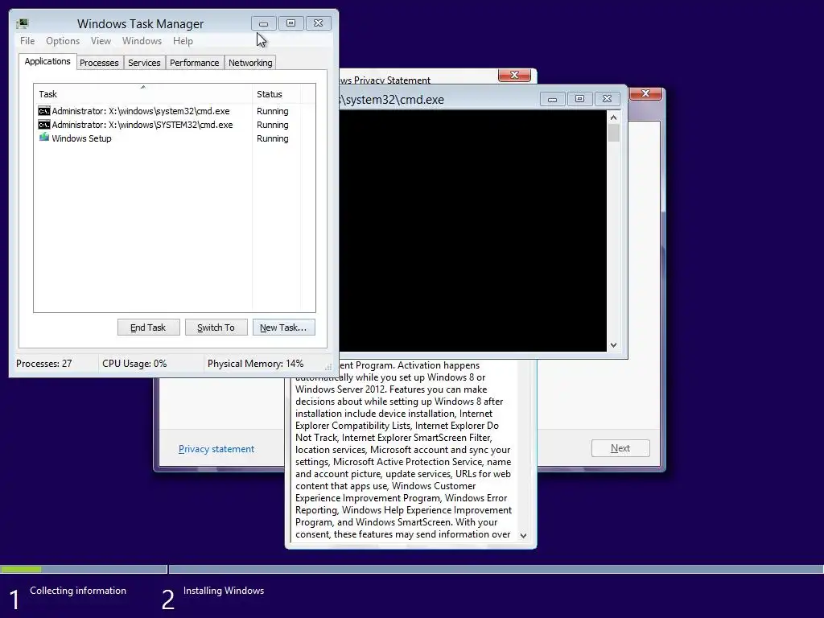Viewport: 824px width, 618px height.
Task: Open the Privacy statement link
Action: point(216,449)
